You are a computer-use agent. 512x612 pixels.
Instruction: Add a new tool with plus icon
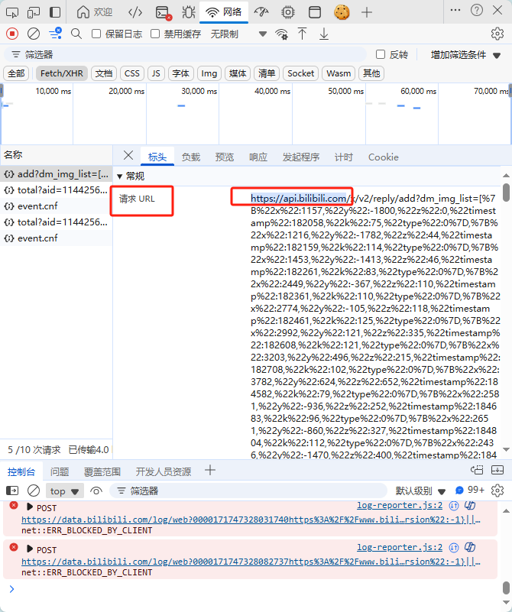click(x=367, y=12)
